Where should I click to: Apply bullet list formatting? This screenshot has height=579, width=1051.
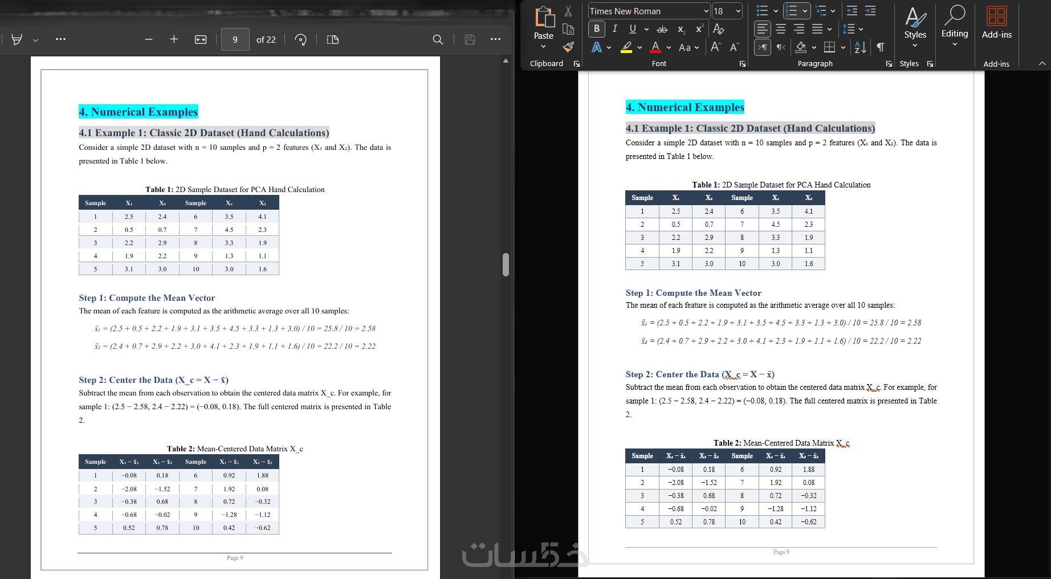pyautogui.click(x=762, y=11)
